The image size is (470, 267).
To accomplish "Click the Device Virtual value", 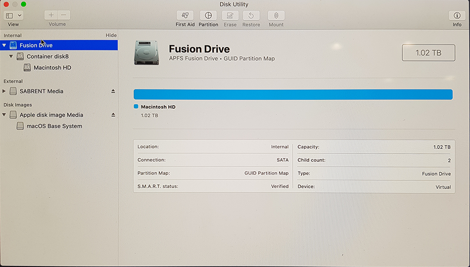I will coord(443,187).
